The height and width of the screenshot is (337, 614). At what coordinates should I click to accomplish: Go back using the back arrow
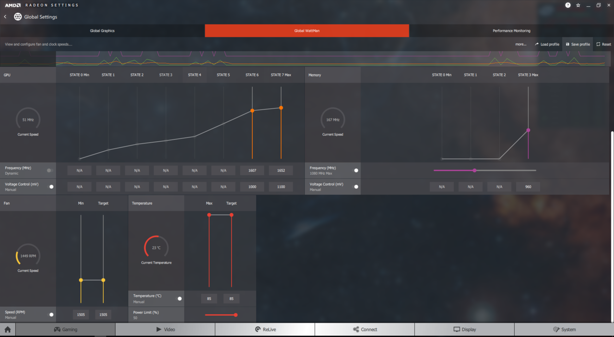click(5, 17)
